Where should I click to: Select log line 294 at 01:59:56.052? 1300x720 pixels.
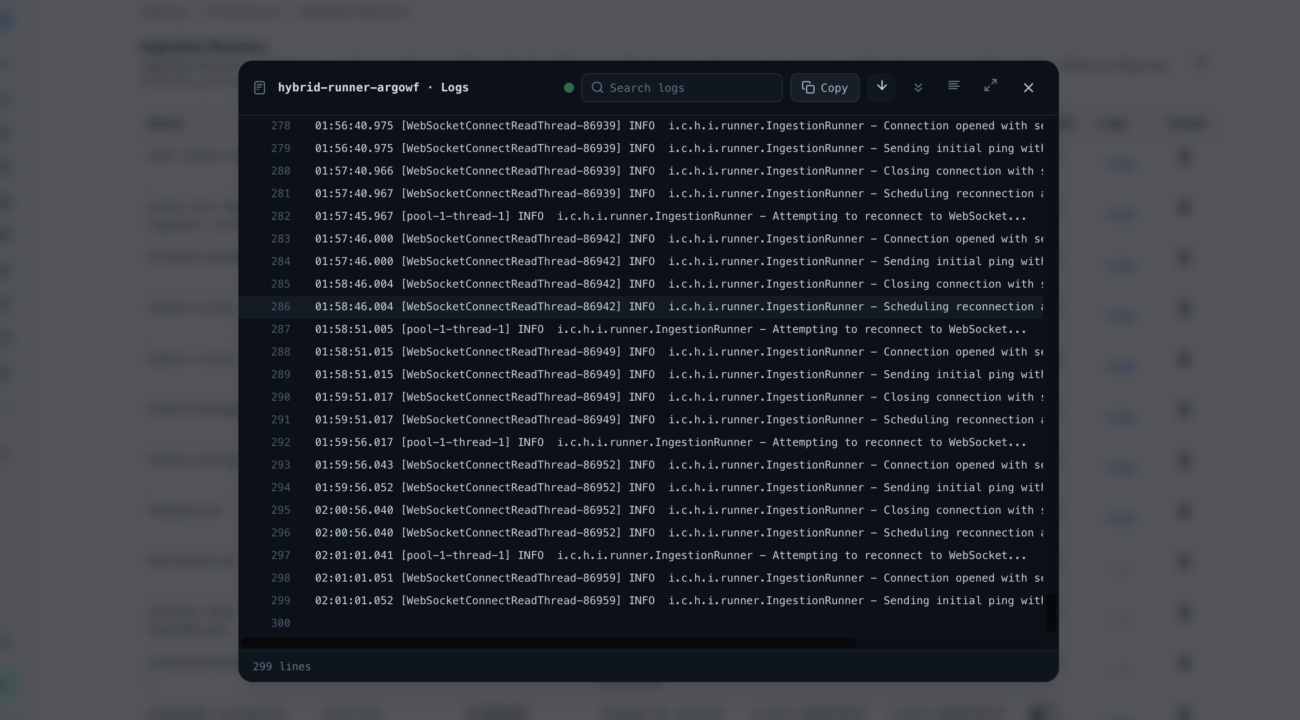(641, 488)
